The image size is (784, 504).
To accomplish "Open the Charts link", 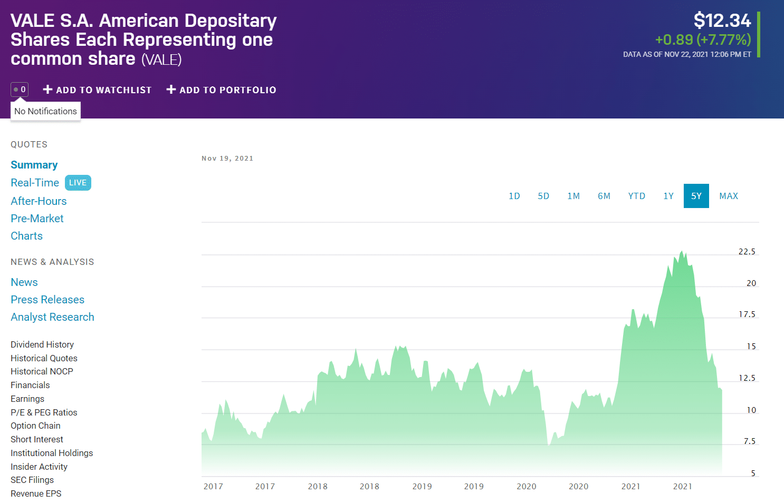I will coord(26,236).
